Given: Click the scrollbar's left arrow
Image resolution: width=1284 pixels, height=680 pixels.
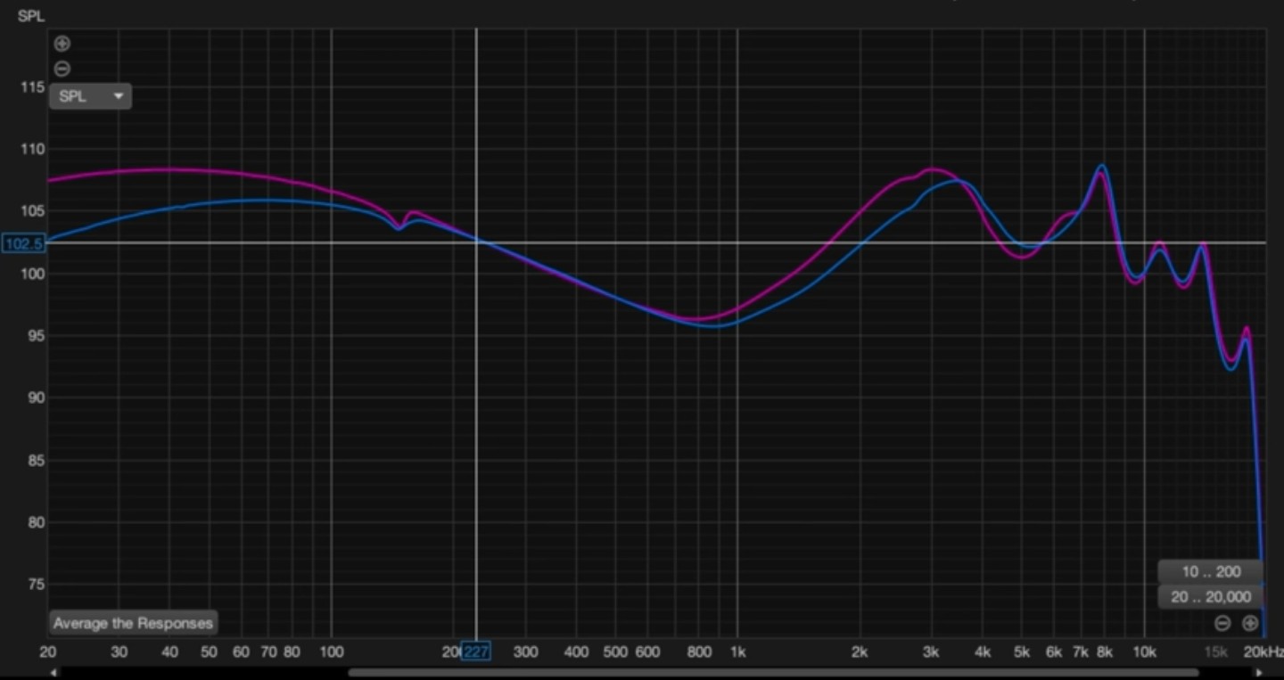Looking at the screenshot, I should [53, 673].
